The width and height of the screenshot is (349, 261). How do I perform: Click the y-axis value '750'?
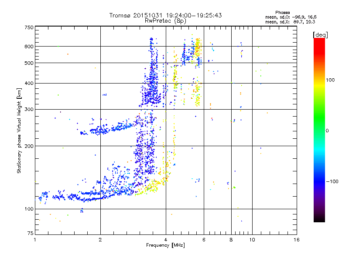(x=29, y=27)
